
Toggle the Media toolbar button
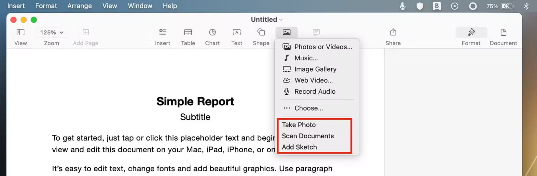tap(286, 32)
